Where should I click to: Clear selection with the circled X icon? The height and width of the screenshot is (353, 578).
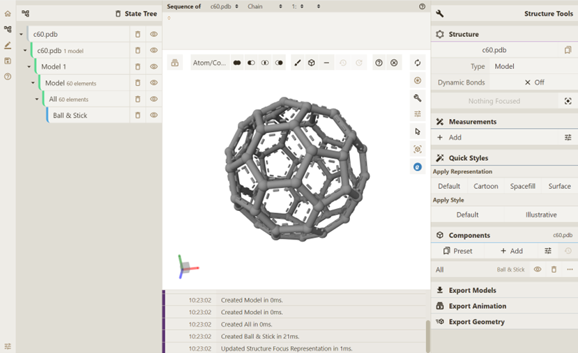coord(394,63)
